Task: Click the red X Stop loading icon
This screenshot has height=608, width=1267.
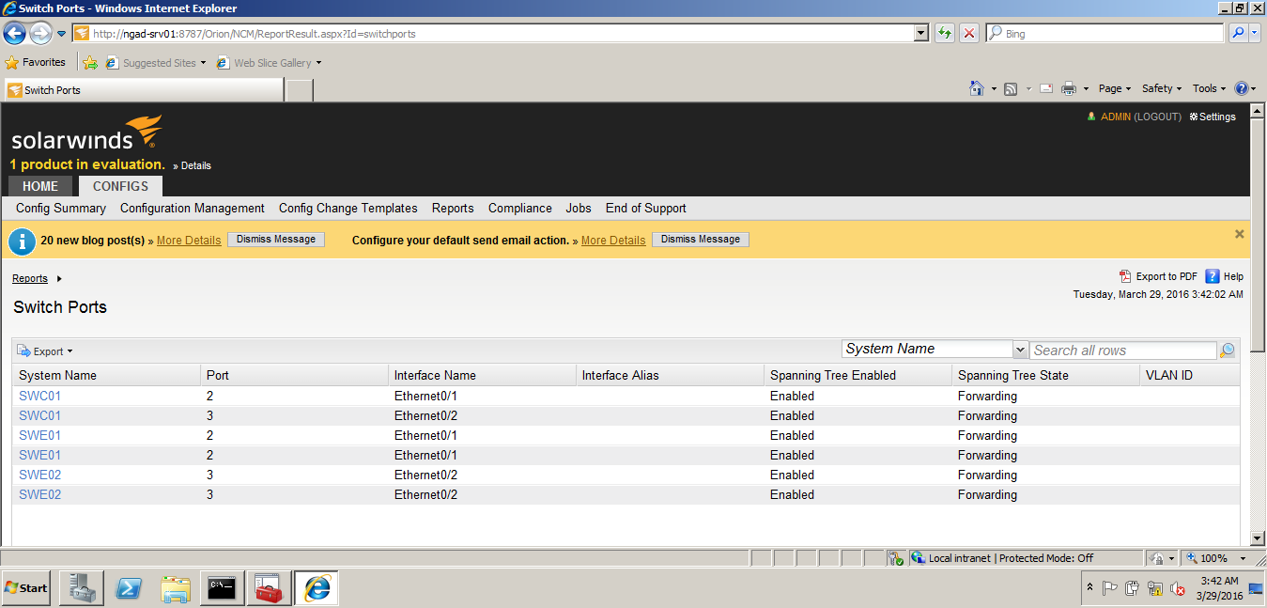Action: point(969,33)
